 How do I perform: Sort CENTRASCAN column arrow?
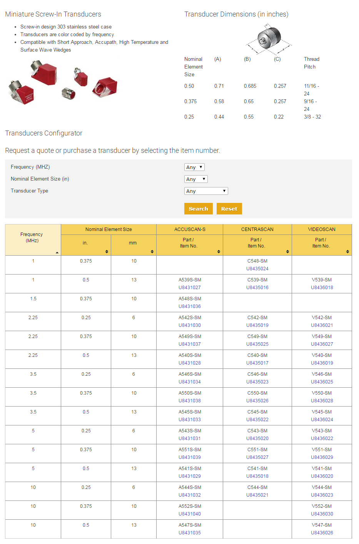point(287,251)
